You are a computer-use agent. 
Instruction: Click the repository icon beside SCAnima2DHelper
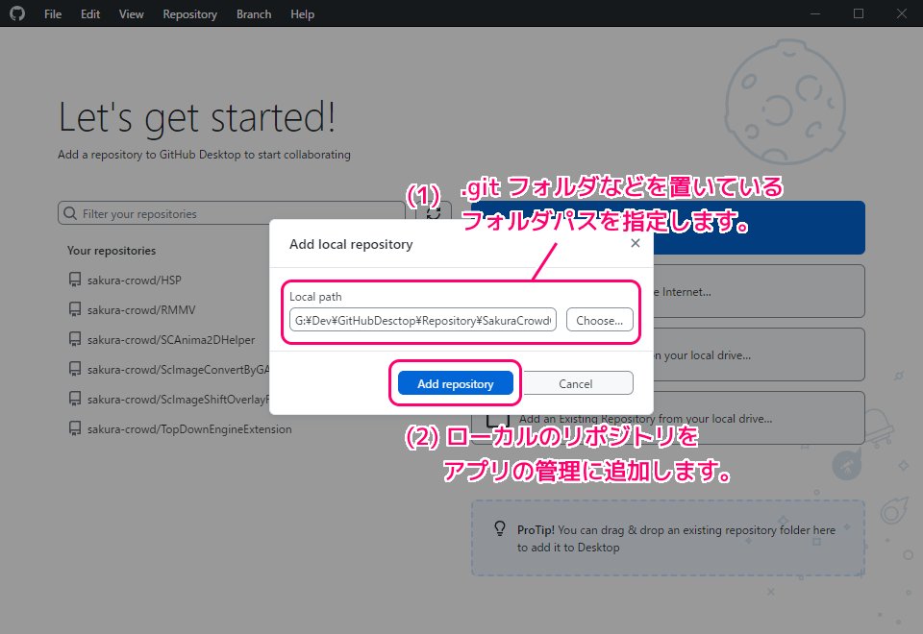click(75, 339)
